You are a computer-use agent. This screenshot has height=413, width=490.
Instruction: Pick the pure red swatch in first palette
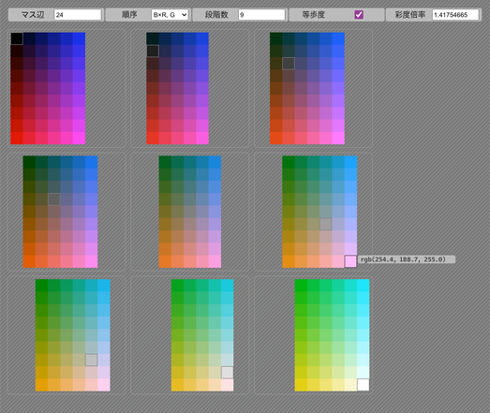17,138
